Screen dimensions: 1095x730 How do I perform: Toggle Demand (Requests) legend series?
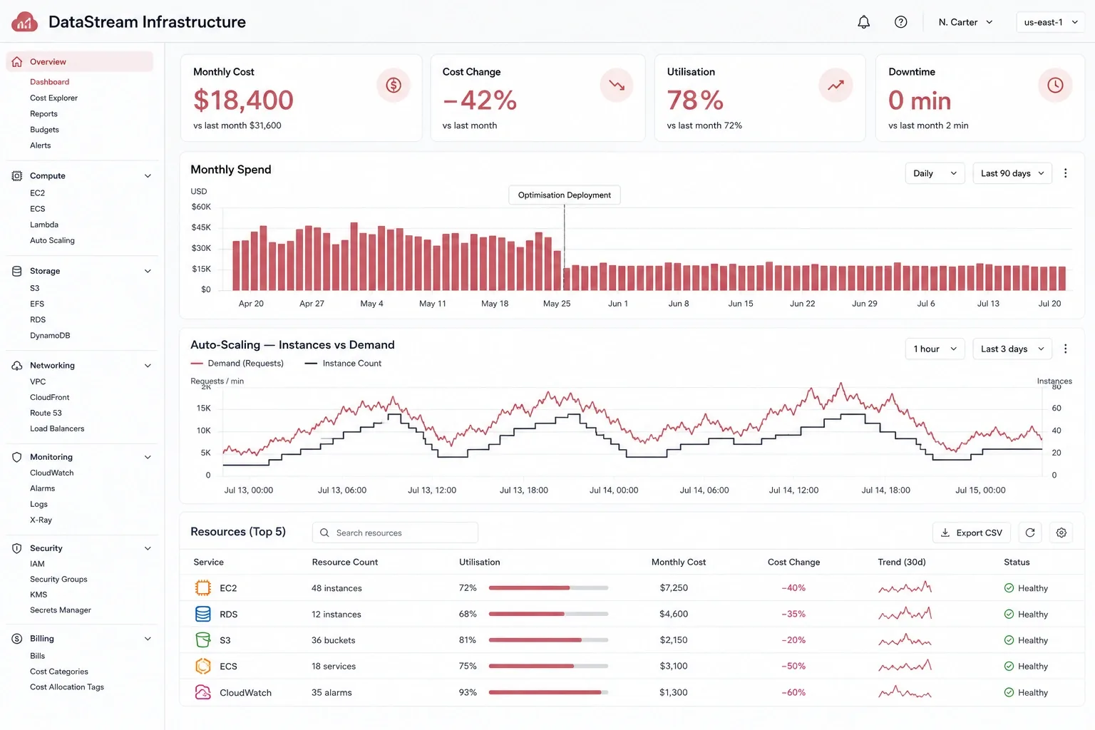(237, 363)
